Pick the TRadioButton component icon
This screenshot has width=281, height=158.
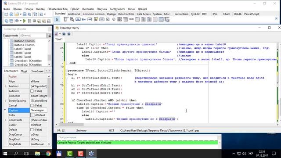(114, 19)
